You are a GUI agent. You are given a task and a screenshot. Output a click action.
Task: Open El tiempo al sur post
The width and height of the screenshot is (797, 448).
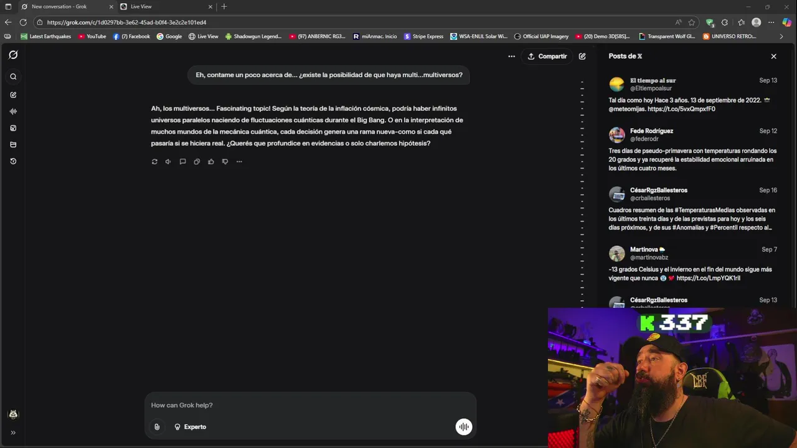coord(693,95)
